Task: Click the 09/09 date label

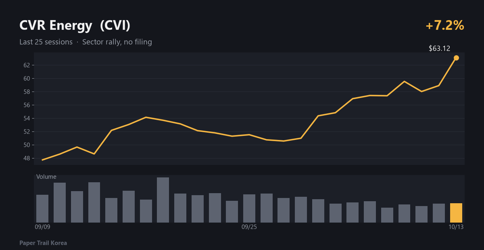Action: click(42, 227)
